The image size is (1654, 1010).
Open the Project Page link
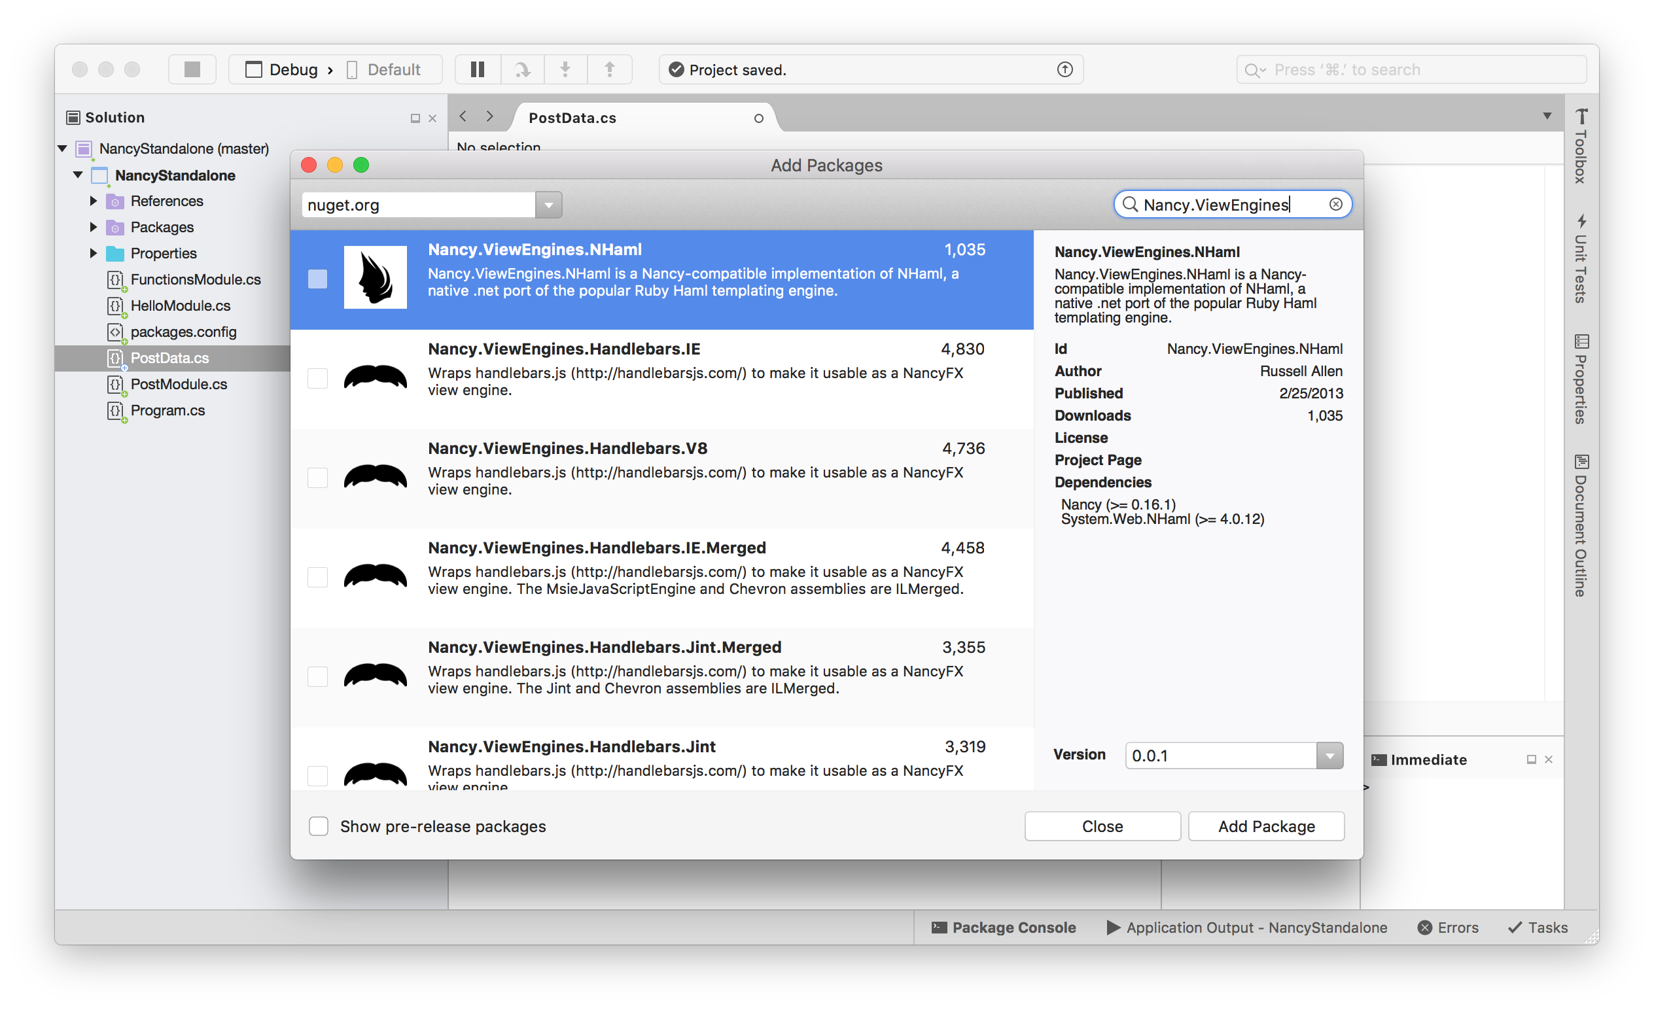pos(1097,460)
